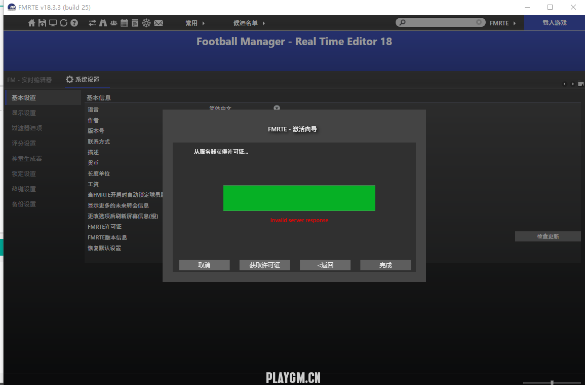
Task: Click 完成 finish button
Action: pyautogui.click(x=386, y=265)
